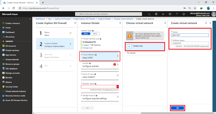
Task: Click Virtual machine size info icon
Action: point(101,39)
